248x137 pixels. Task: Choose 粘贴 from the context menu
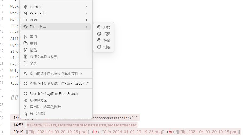56,50
